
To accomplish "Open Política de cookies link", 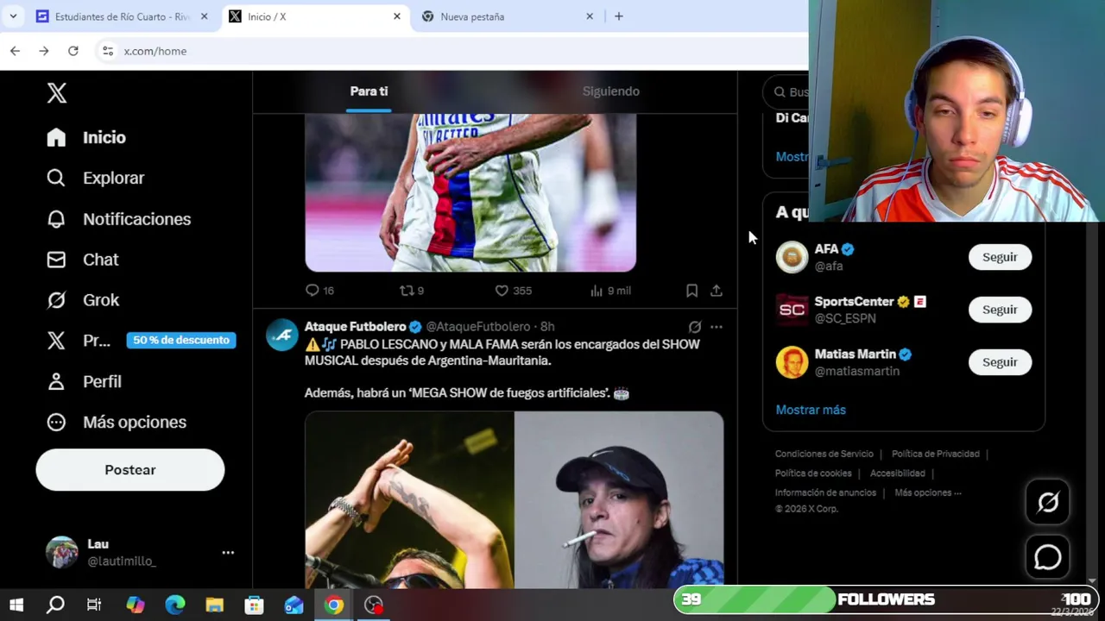I will (813, 474).
